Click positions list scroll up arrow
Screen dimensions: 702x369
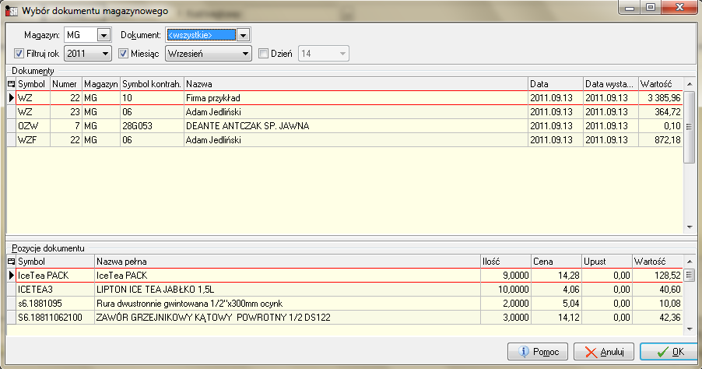click(690, 261)
